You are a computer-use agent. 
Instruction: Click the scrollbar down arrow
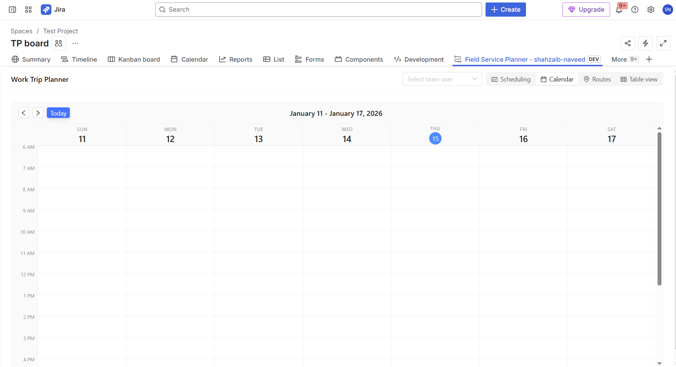659,363
